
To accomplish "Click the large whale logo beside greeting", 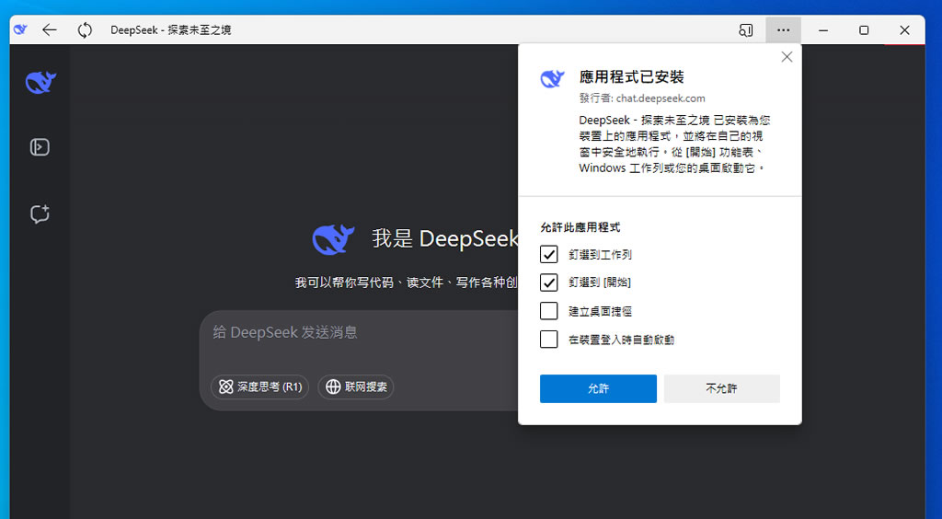I will click(x=333, y=239).
